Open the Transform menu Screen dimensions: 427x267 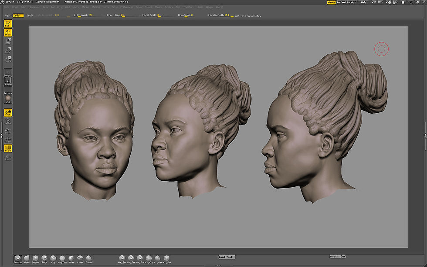coord(189,7)
